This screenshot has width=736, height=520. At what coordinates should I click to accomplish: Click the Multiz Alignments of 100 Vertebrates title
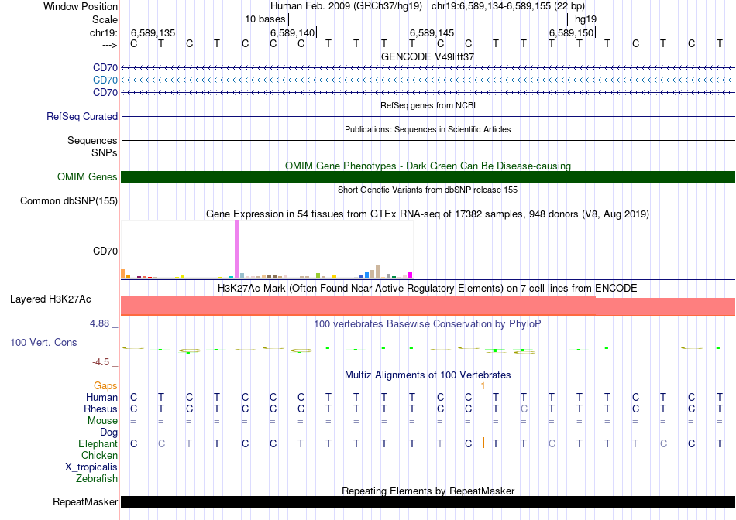point(428,375)
